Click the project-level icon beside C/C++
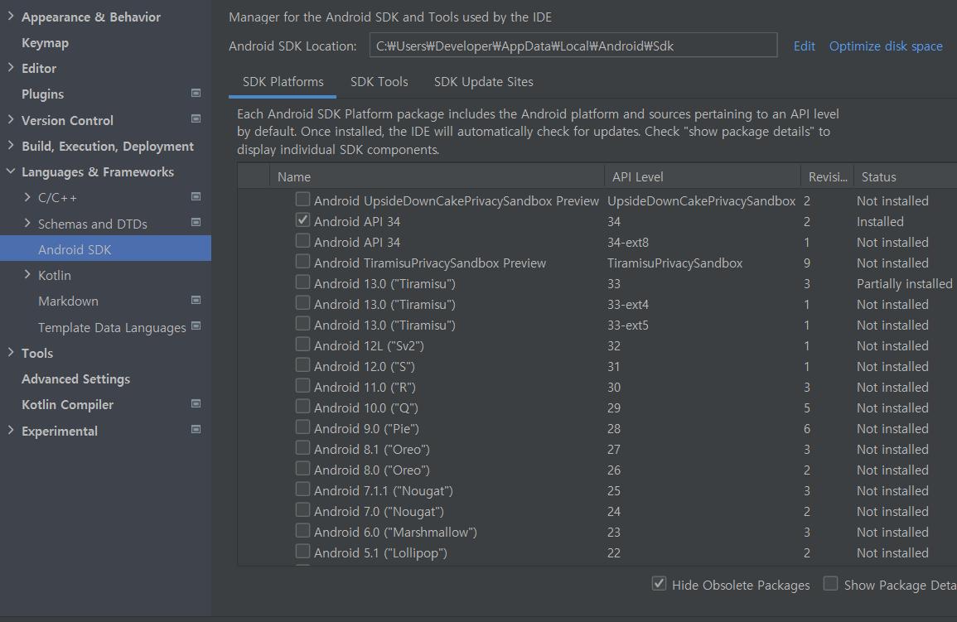 point(196,197)
